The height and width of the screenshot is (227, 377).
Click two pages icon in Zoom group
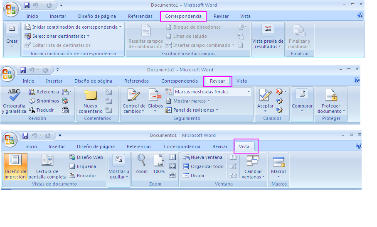172,166
